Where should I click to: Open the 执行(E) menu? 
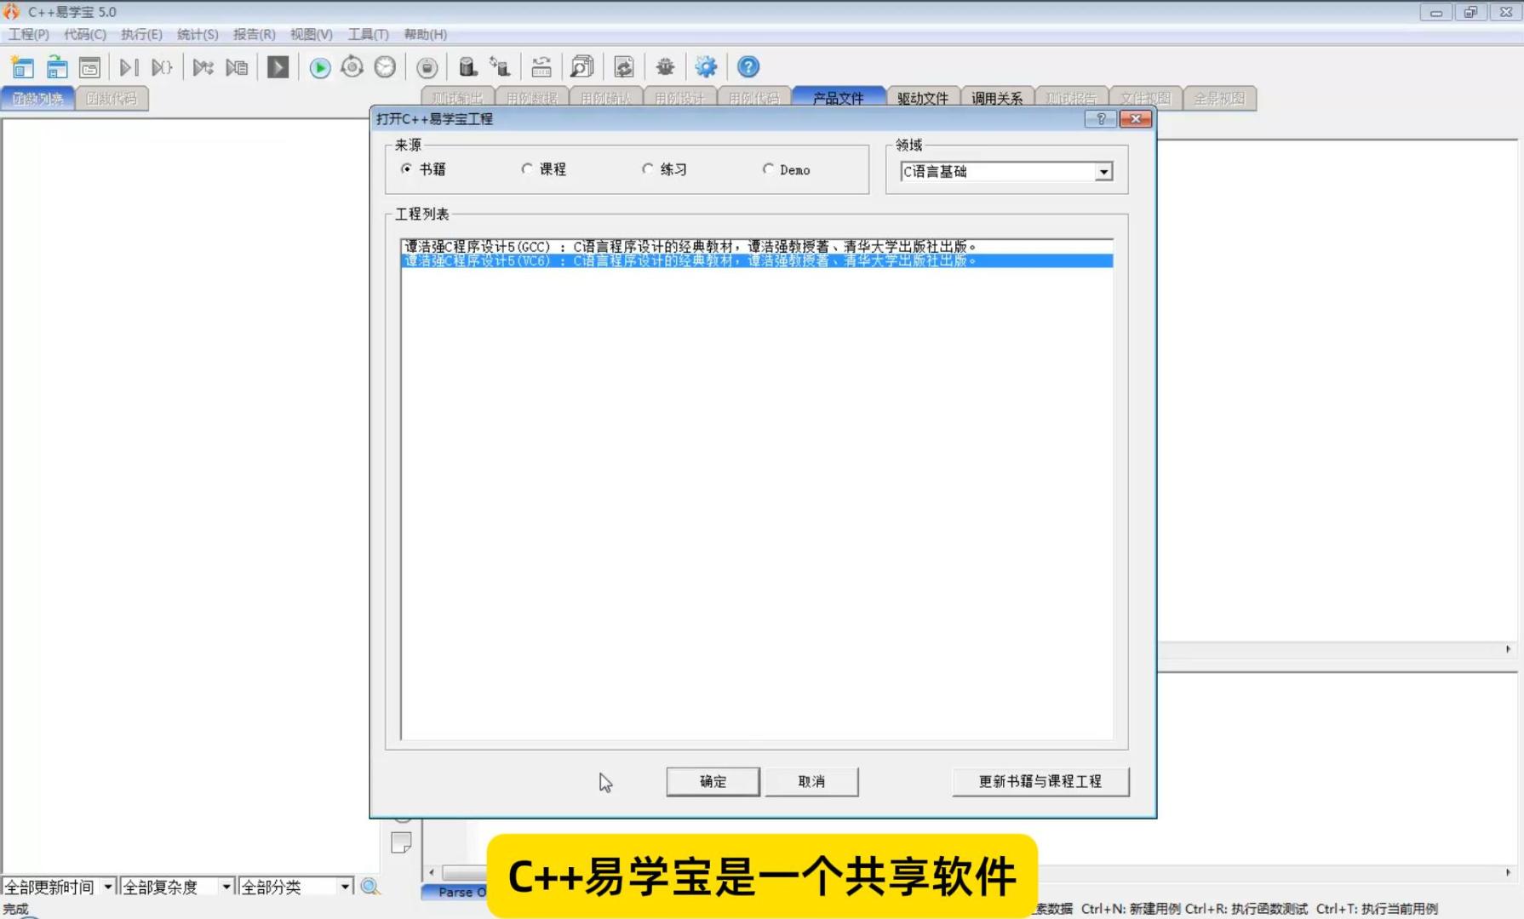point(141,34)
